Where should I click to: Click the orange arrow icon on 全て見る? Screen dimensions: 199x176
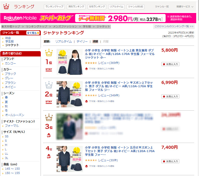pyautogui.click(x=38, y=33)
